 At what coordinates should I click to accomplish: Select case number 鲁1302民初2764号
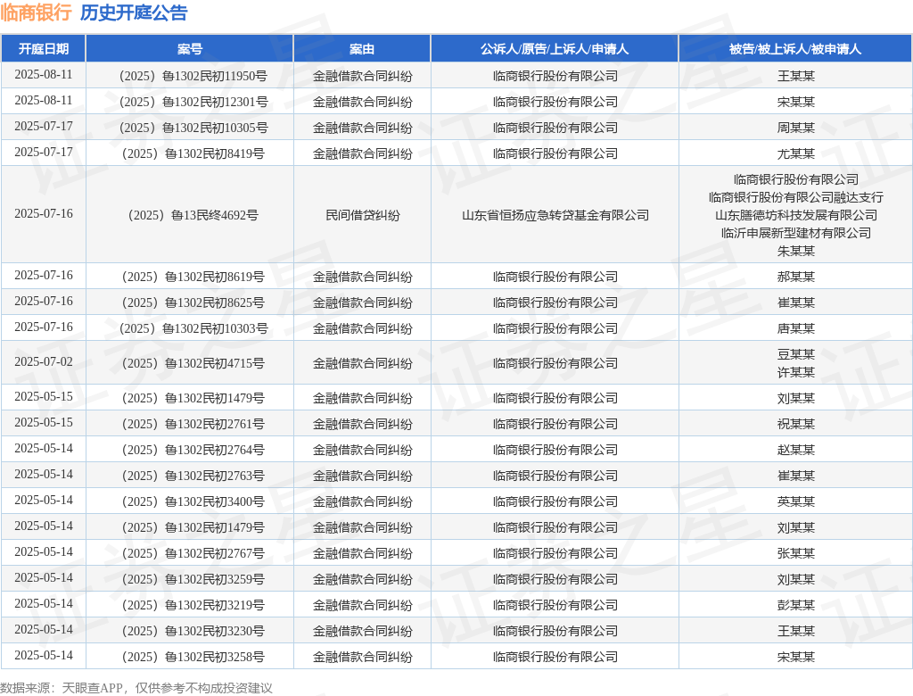(x=193, y=450)
